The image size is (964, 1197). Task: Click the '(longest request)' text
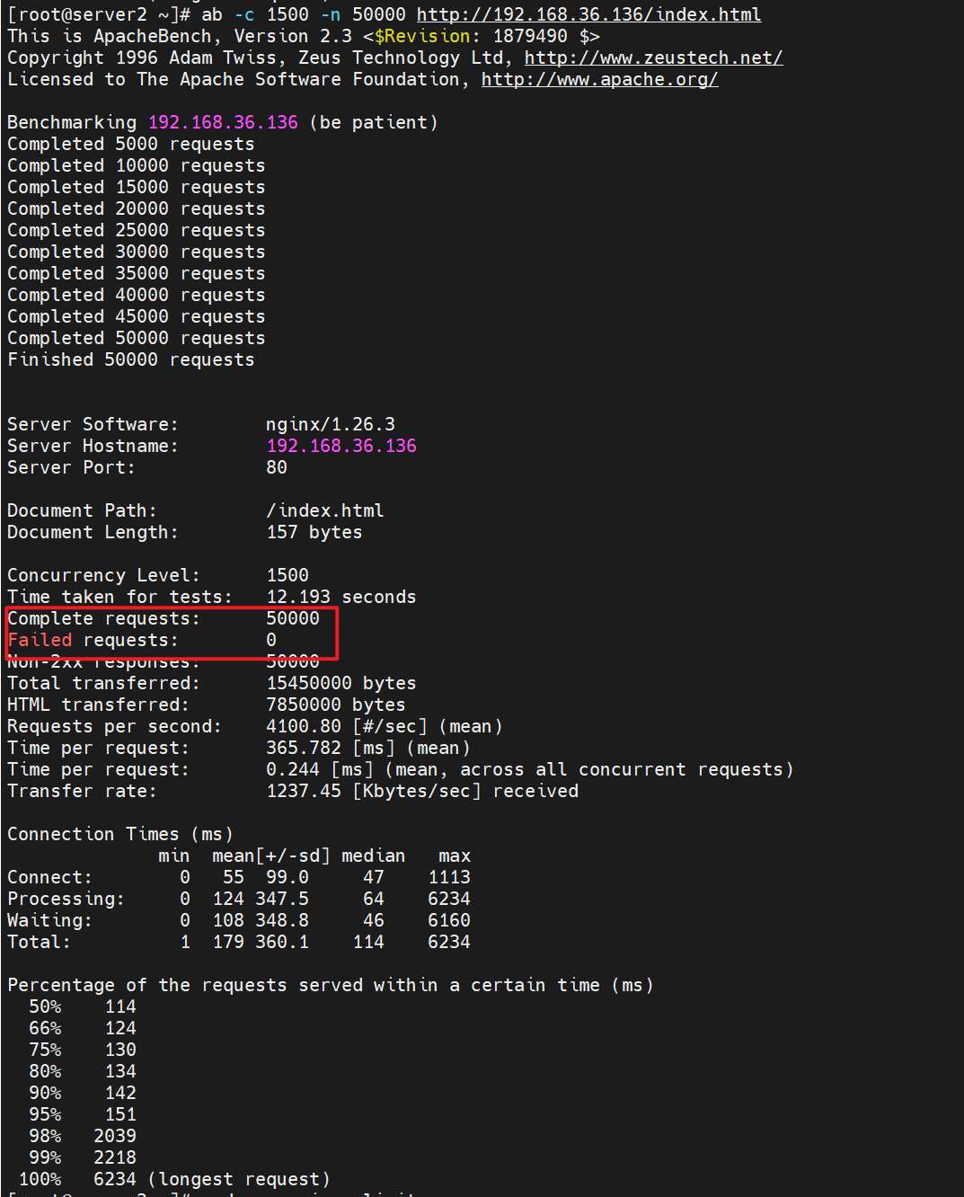point(239,1179)
